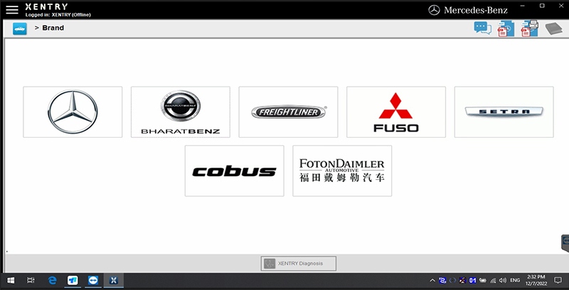The height and width of the screenshot is (290, 569).
Task: Click the PDF print document icon
Action: 529,28
